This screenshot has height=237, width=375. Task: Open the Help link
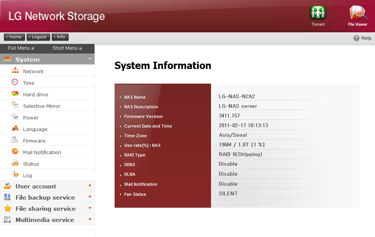click(x=367, y=38)
